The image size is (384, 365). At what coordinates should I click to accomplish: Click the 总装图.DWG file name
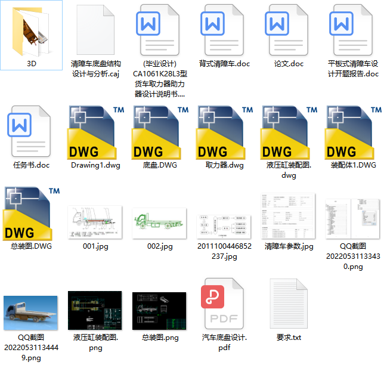pos(31,246)
